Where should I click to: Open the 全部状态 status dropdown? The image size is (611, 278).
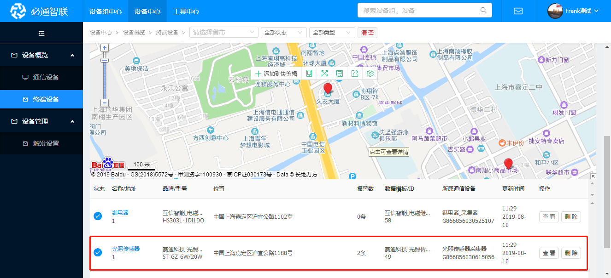click(283, 33)
